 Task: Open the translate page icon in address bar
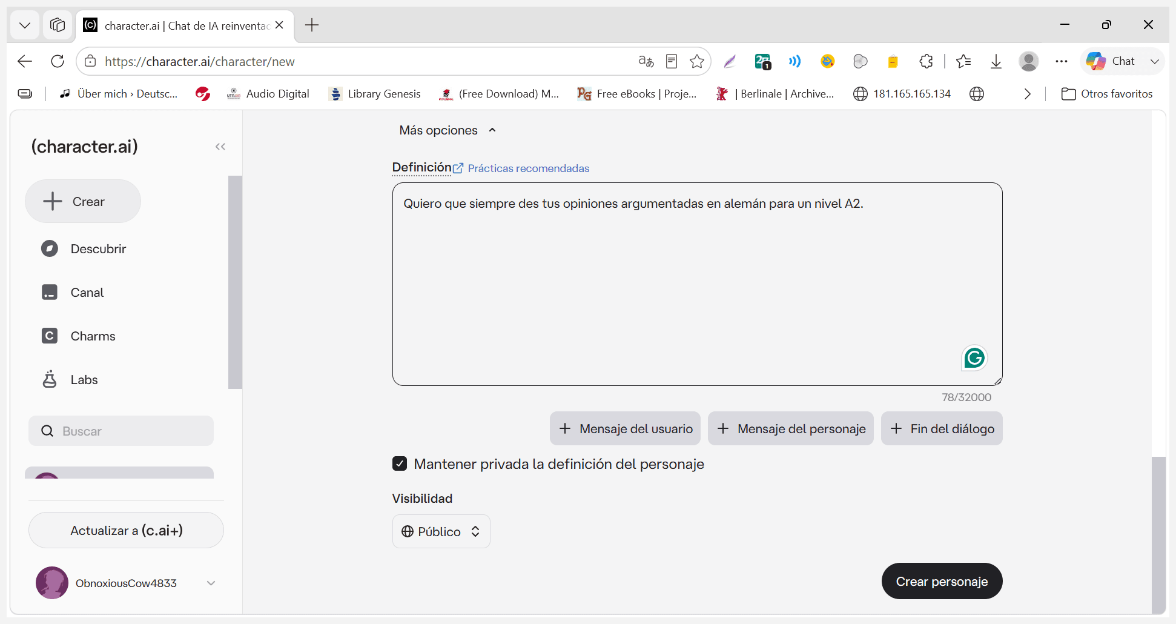pyautogui.click(x=646, y=61)
